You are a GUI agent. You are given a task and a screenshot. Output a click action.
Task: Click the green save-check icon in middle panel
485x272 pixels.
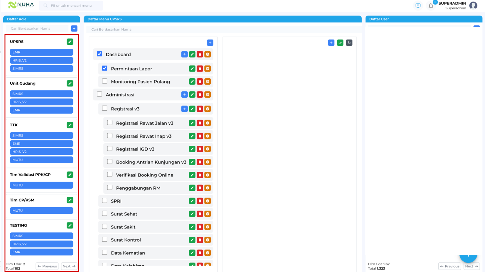(x=340, y=43)
